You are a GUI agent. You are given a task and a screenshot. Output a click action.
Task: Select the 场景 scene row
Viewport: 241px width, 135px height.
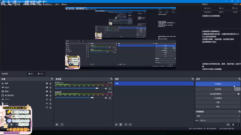pyautogui.click(x=154, y=84)
